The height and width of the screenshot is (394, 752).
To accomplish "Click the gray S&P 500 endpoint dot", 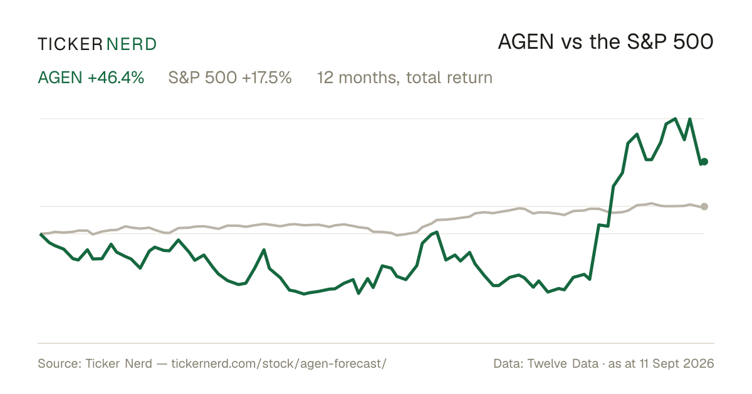I will pyautogui.click(x=704, y=206).
